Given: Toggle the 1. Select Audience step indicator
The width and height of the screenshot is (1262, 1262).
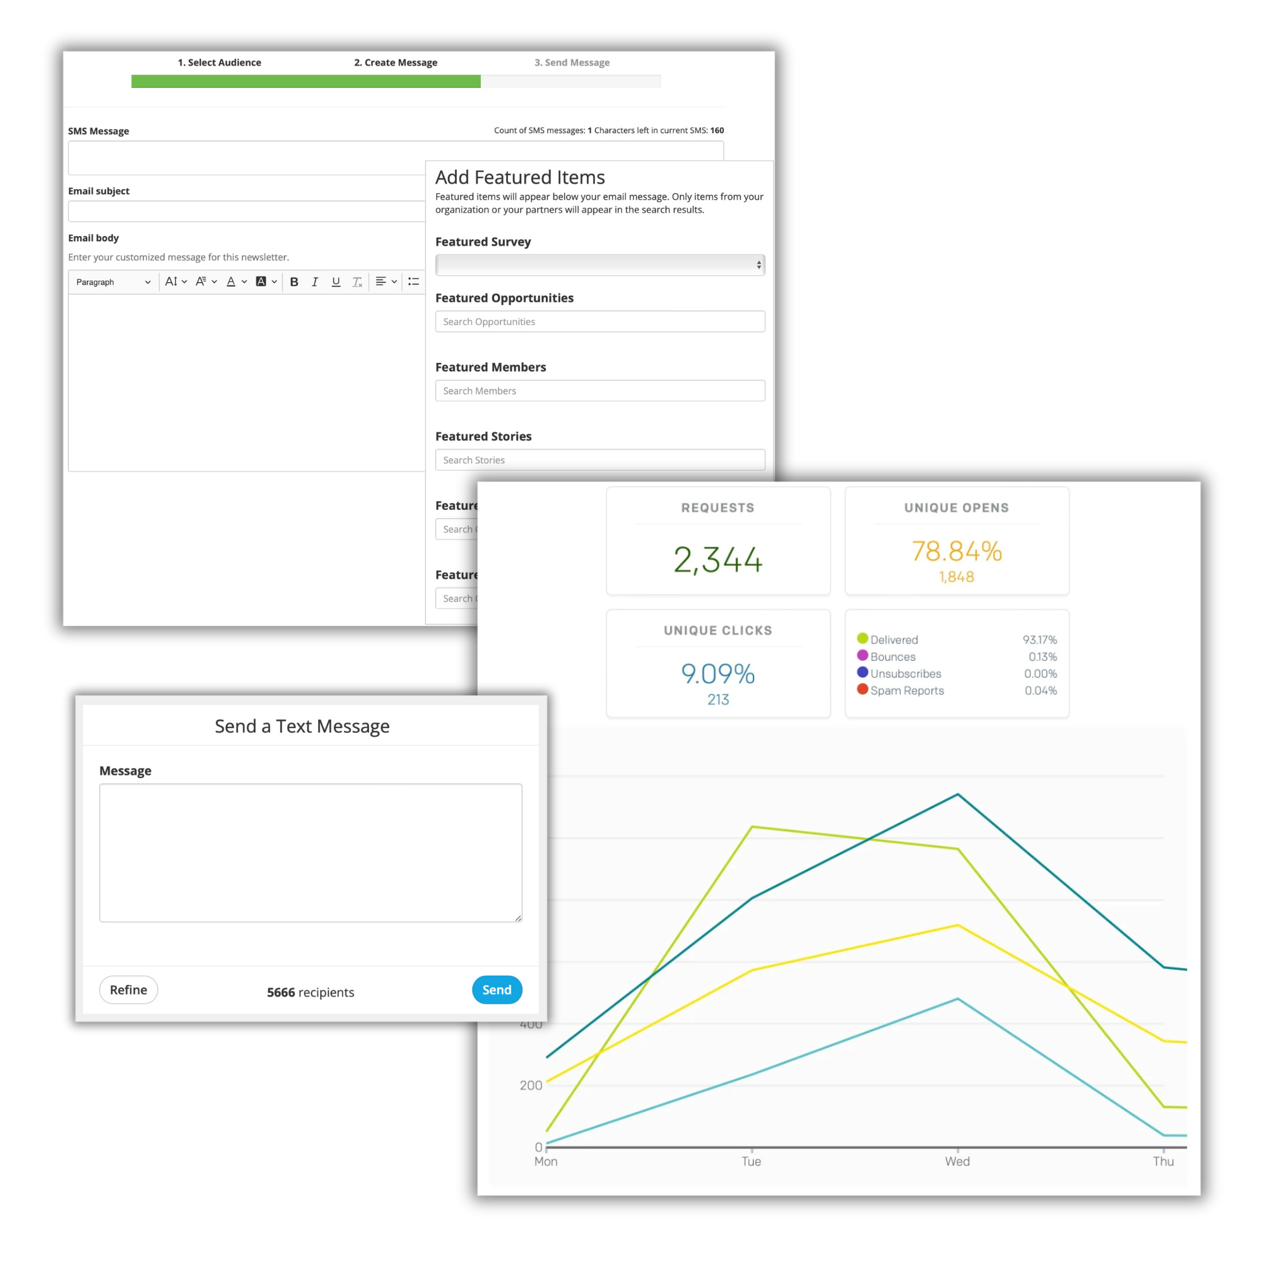Looking at the screenshot, I should 220,62.
